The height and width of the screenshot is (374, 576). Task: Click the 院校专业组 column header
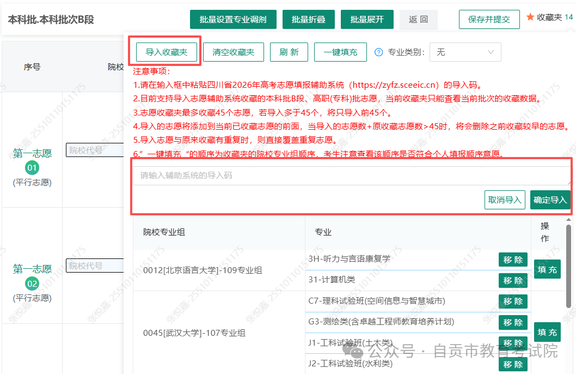click(164, 232)
